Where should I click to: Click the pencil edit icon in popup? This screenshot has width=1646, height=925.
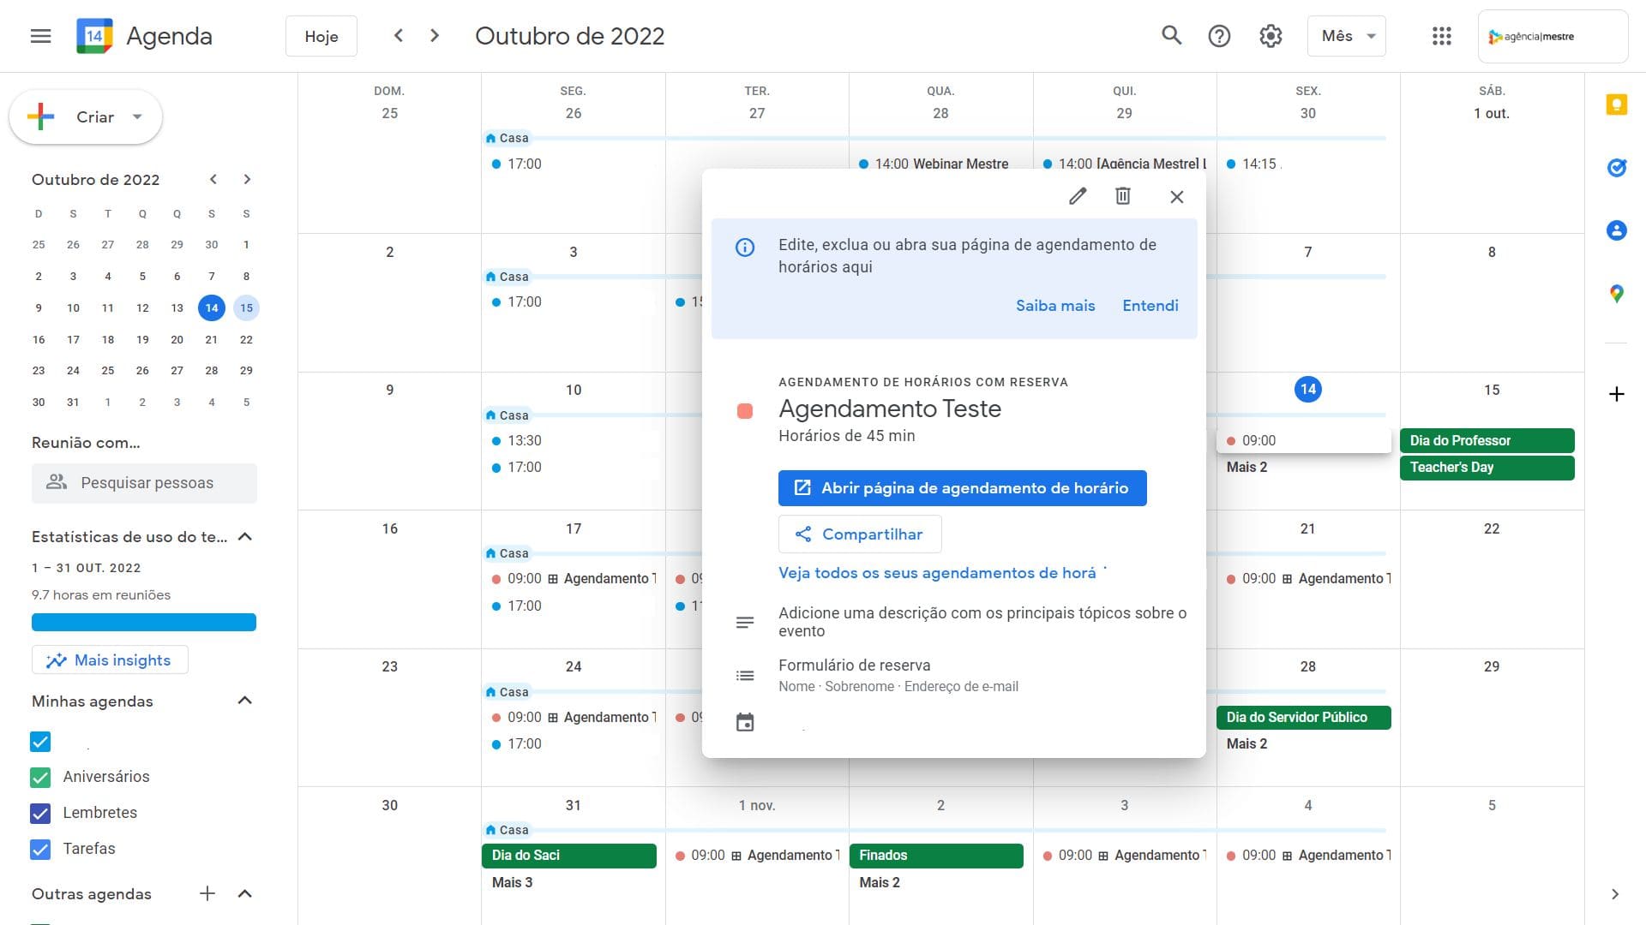click(x=1078, y=196)
